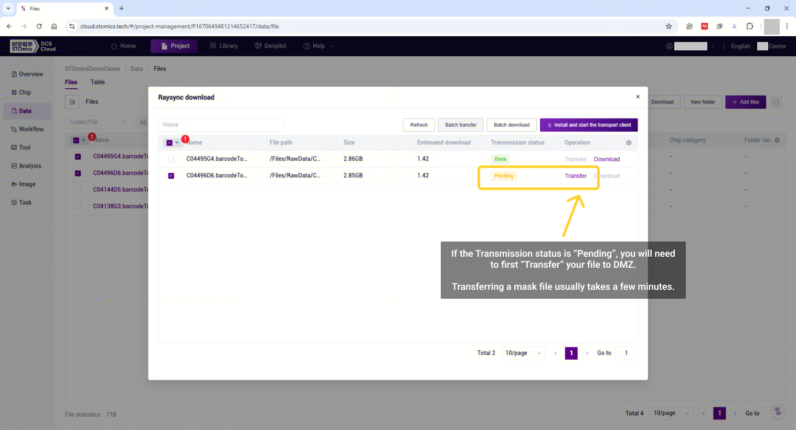Go to browser home page icon
Viewport: 796px width, 430px height.
point(54,26)
